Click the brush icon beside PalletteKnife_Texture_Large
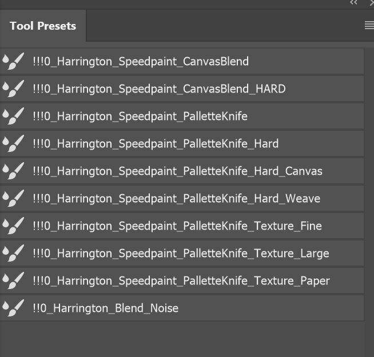The image size is (374, 357). [x=13, y=253]
